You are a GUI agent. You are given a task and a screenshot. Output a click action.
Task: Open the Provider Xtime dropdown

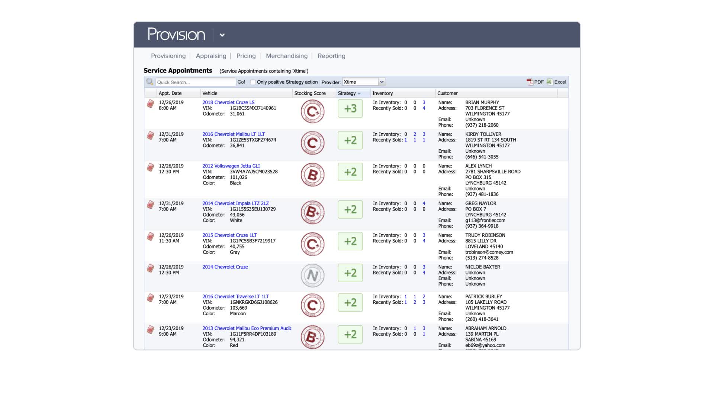382,82
